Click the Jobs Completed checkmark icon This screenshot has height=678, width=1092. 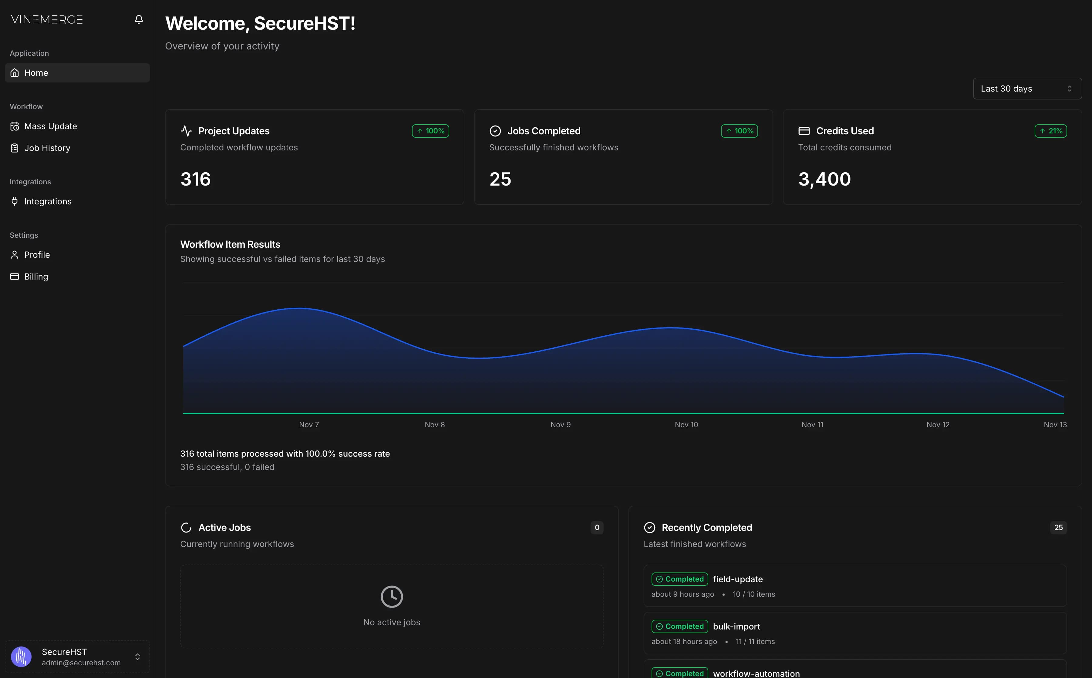coord(495,130)
